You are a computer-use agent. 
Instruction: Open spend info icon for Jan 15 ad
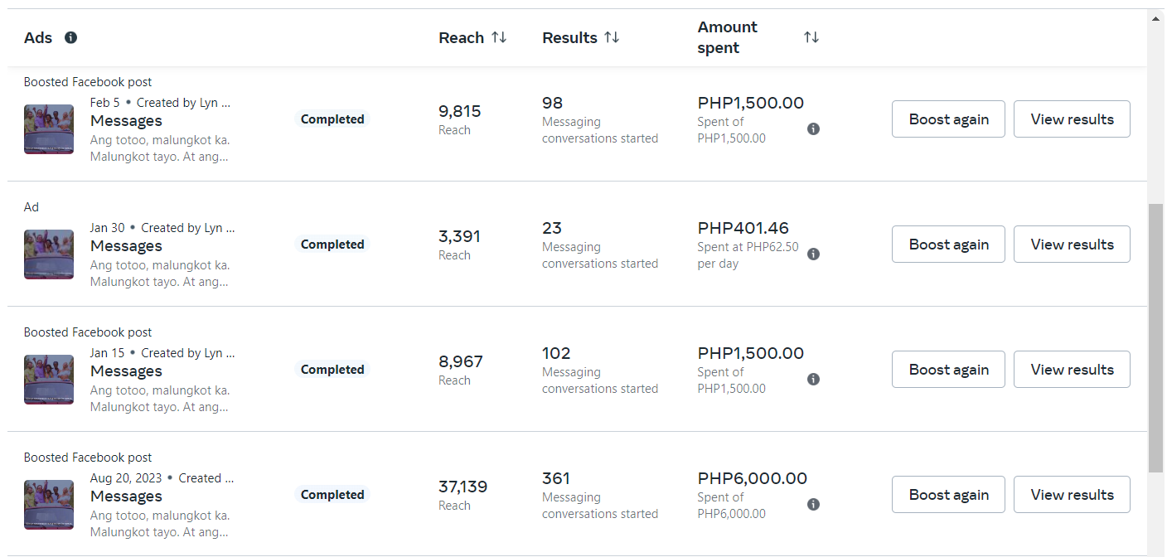point(813,379)
